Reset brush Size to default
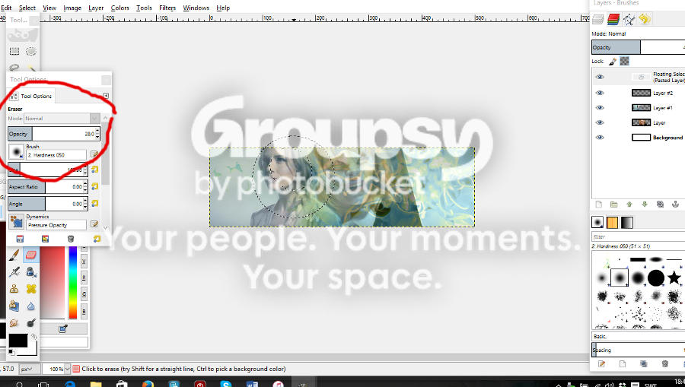Screen dimensions: 685x387 pos(95,170)
